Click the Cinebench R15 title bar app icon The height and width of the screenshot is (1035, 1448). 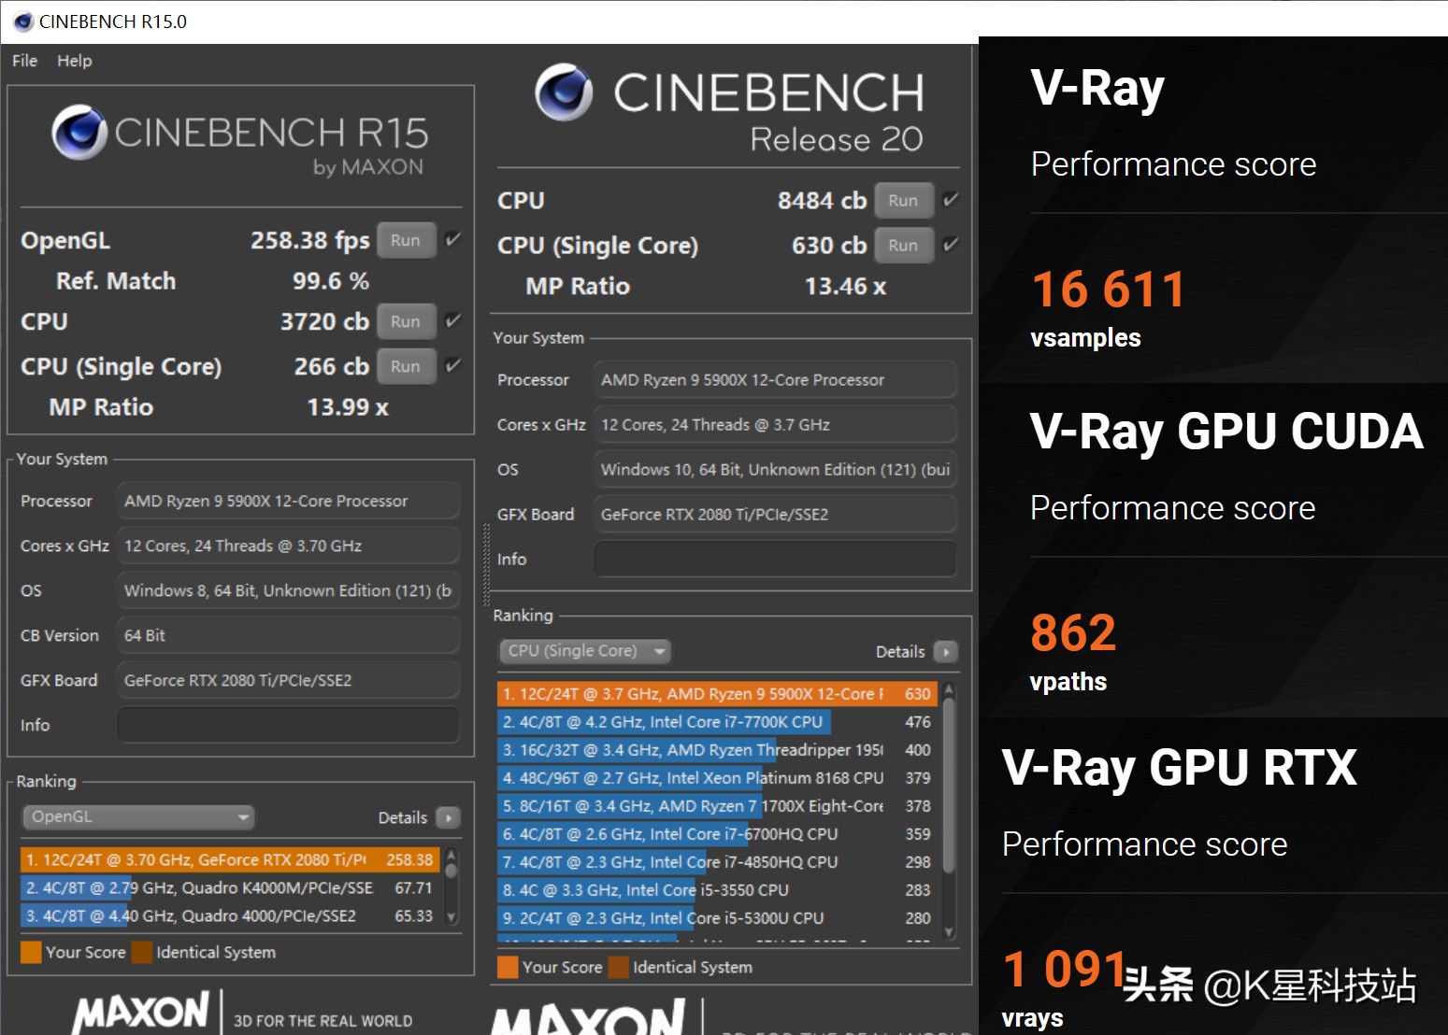23,21
